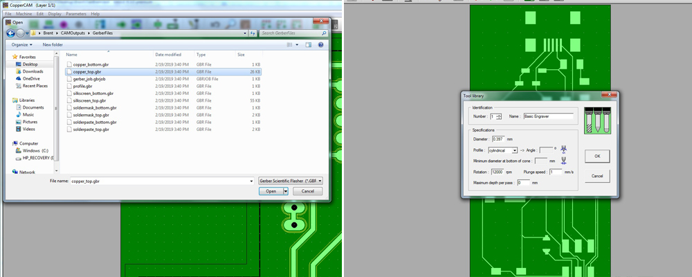Go back using the Open dialog's Back arrow

(x=10, y=33)
